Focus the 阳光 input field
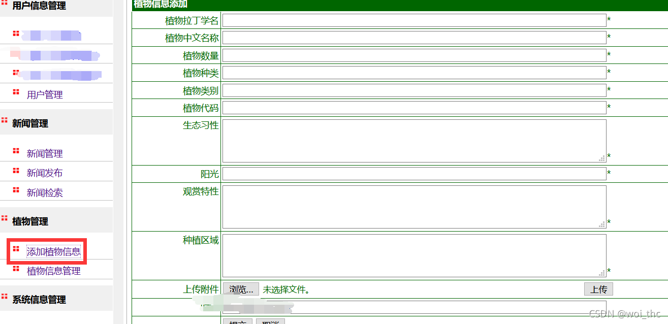The width and height of the screenshot is (668, 324). point(414,174)
